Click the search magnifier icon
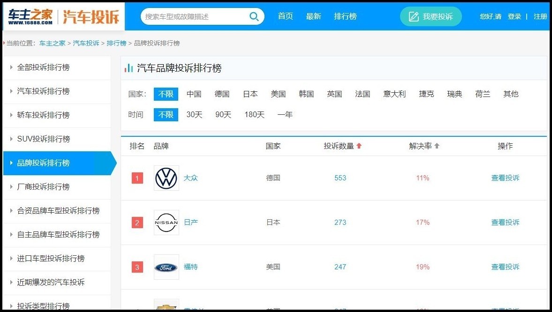This screenshot has width=552, height=312. tap(254, 16)
